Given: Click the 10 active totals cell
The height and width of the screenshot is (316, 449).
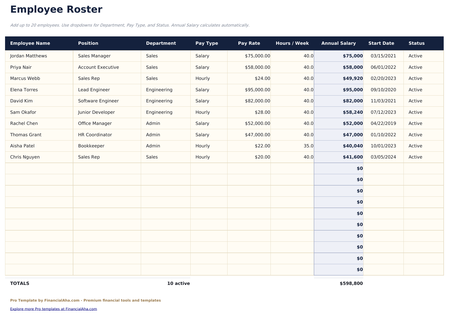Looking at the screenshot, I should pyautogui.click(x=178, y=283).
